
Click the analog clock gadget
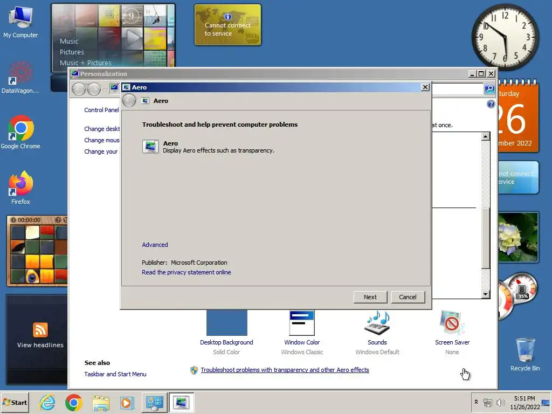click(505, 37)
